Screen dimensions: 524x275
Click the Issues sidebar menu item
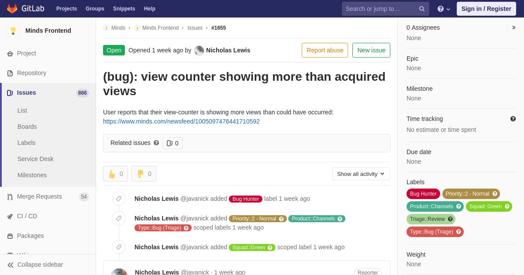pos(48,93)
